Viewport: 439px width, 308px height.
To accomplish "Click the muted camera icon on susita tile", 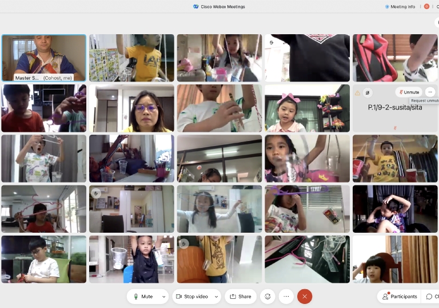I will 368,92.
